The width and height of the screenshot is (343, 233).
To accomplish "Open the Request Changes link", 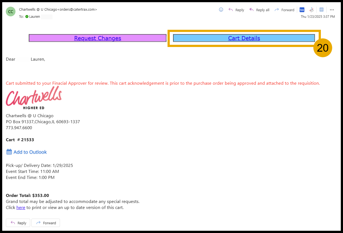I will (x=98, y=38).
